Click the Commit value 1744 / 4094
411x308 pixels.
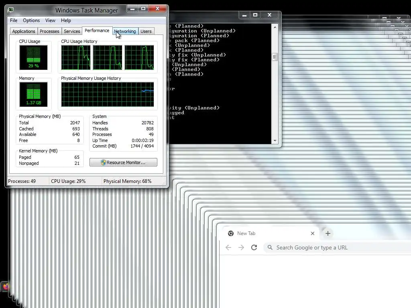coord(142,146)
